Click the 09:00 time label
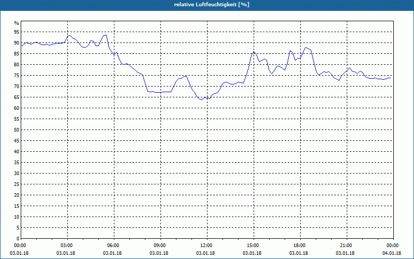414x259 pixels. [x=160, y=246]
